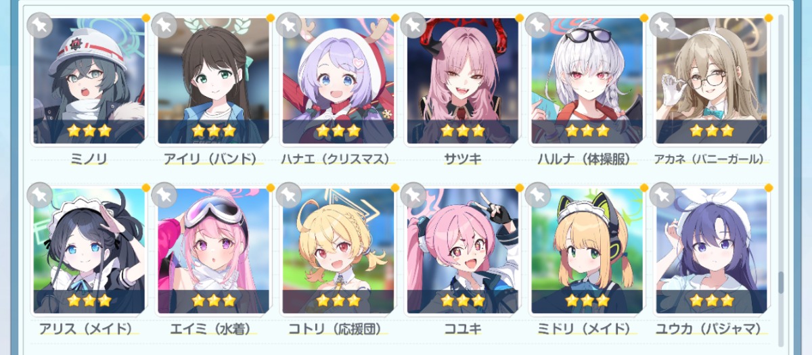Screen dimensions: 812x355
Task: Toggle pin on アリス（メイド） card
Action: 40,195
